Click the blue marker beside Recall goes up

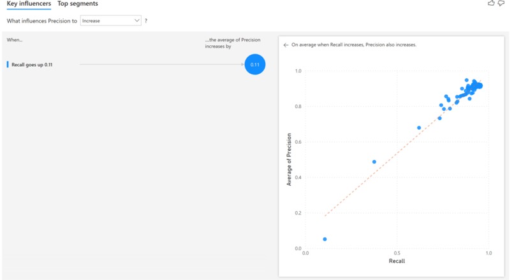point(8,64)
